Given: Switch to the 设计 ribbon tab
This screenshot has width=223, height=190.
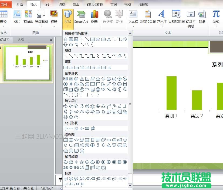Looking at the screenshot, I should pyautogui.click(x=48, y=4).
